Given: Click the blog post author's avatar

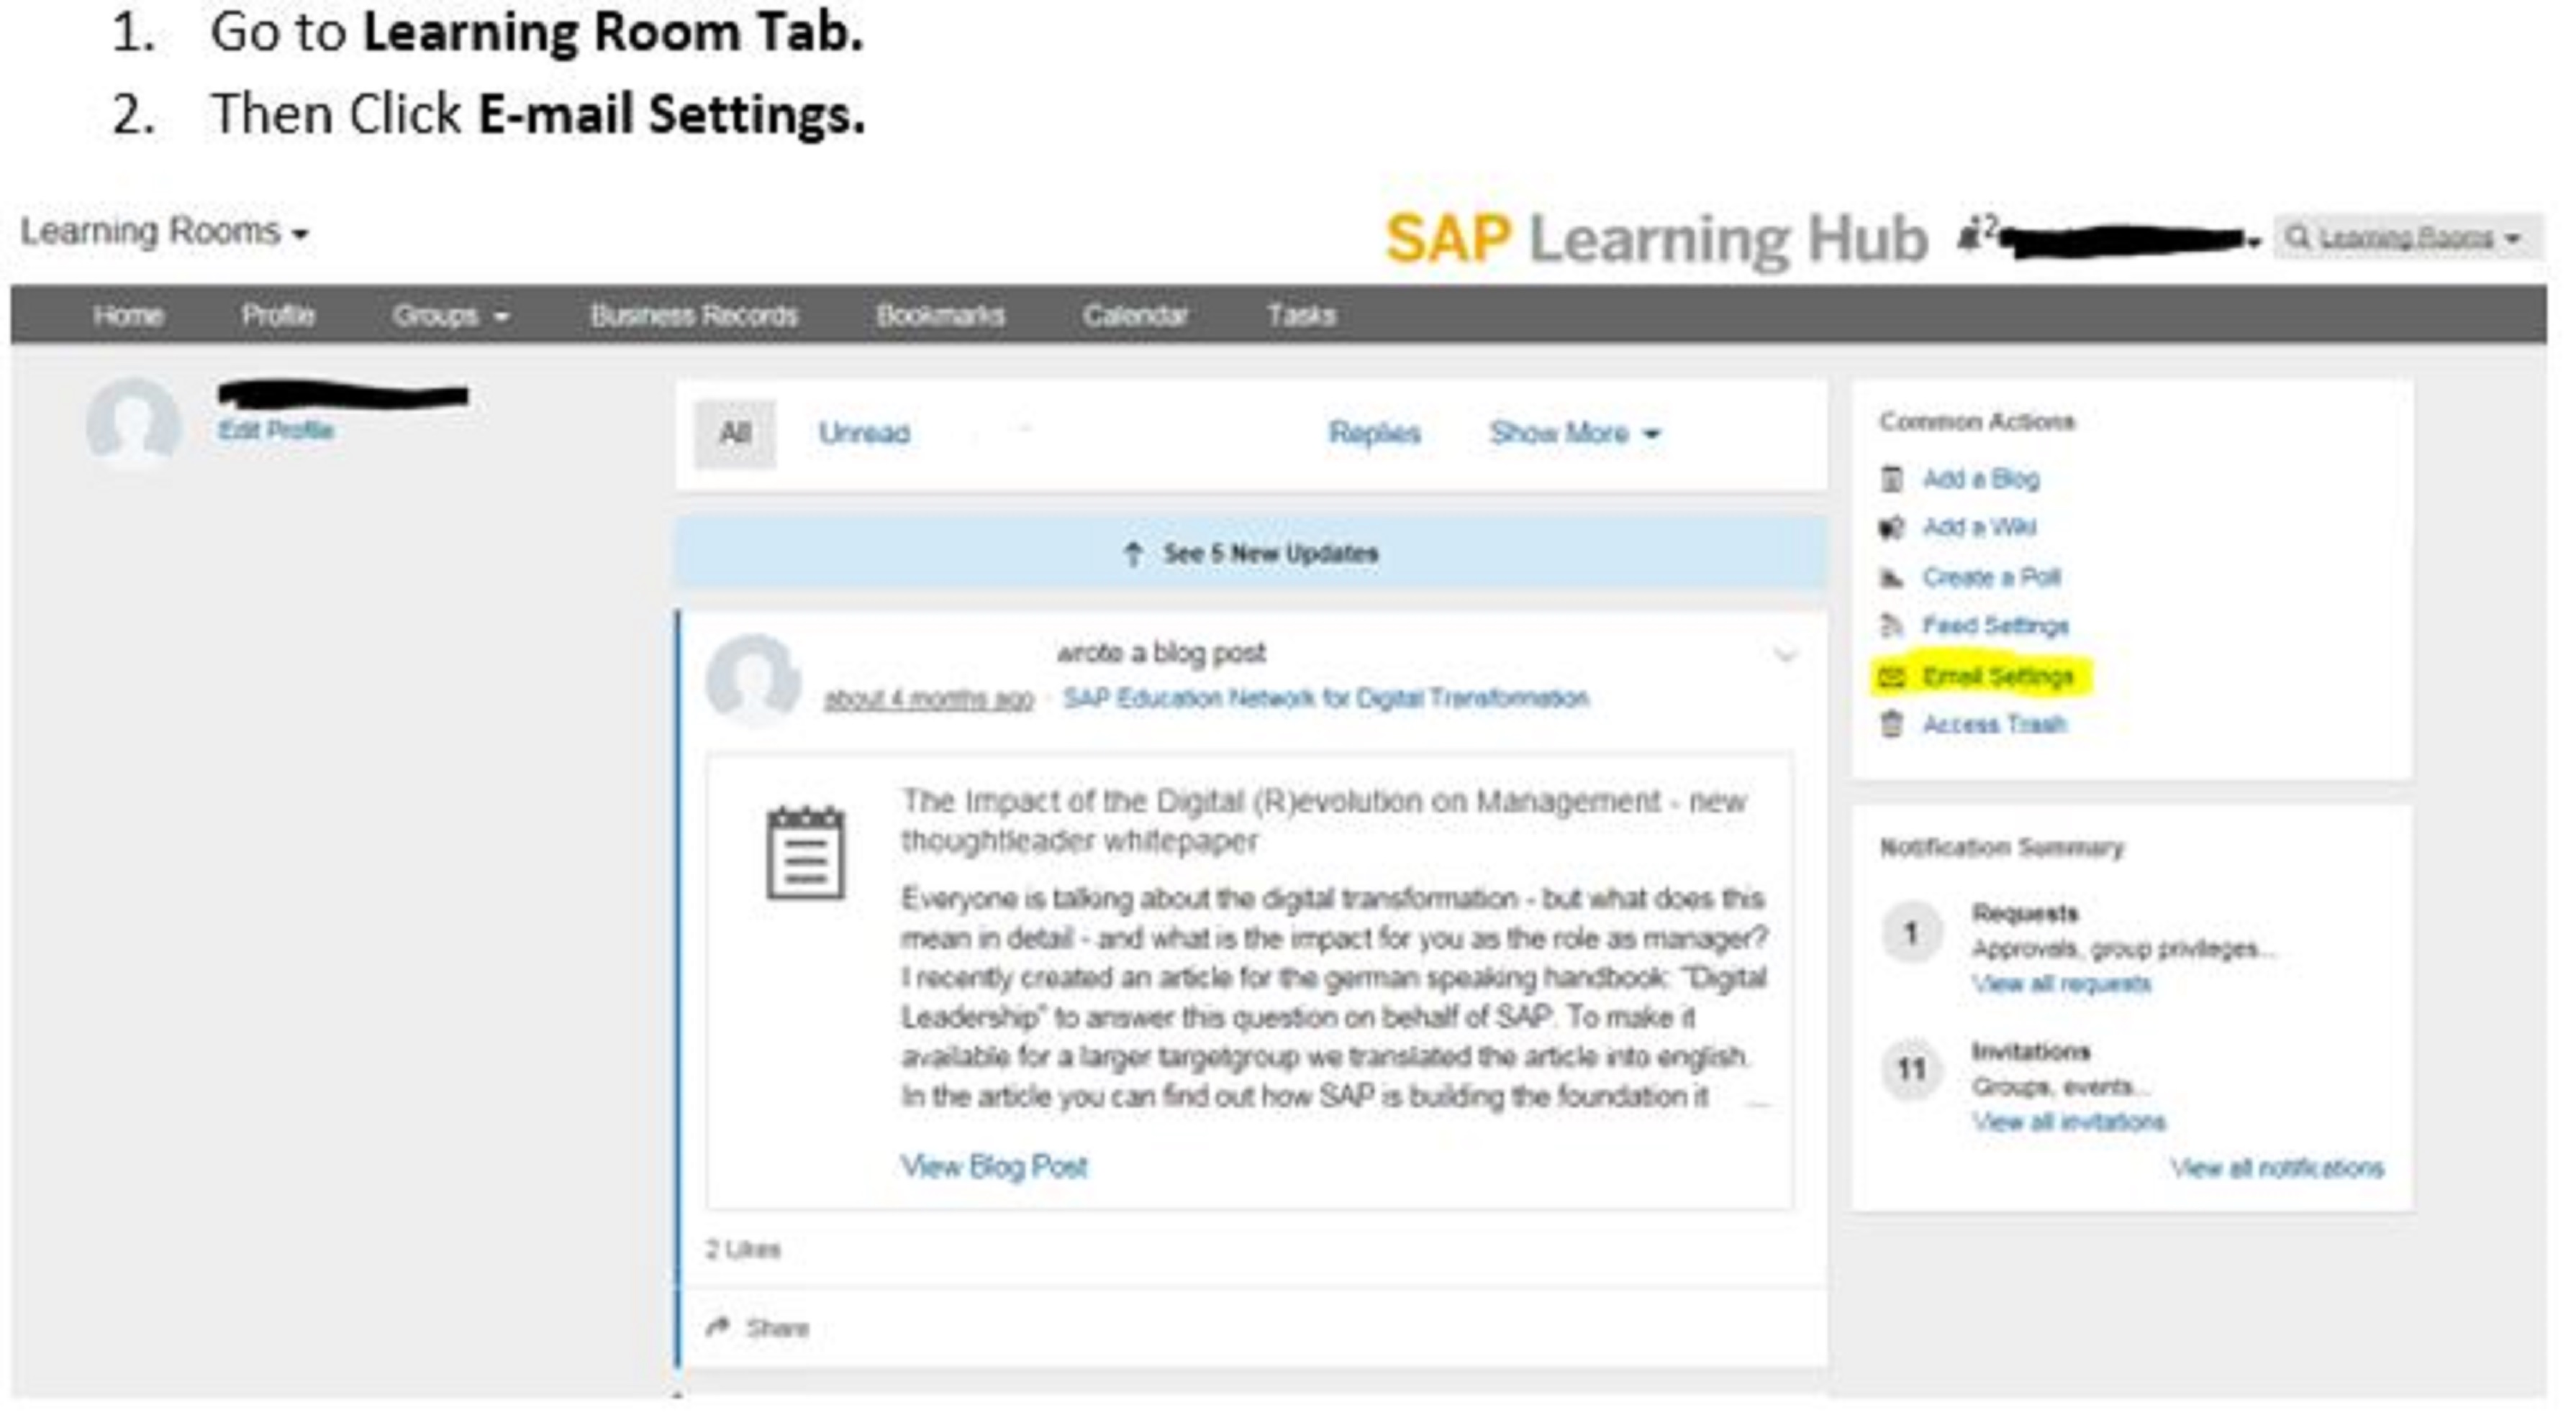Looking at the screenshot, I should click(753, 680).
